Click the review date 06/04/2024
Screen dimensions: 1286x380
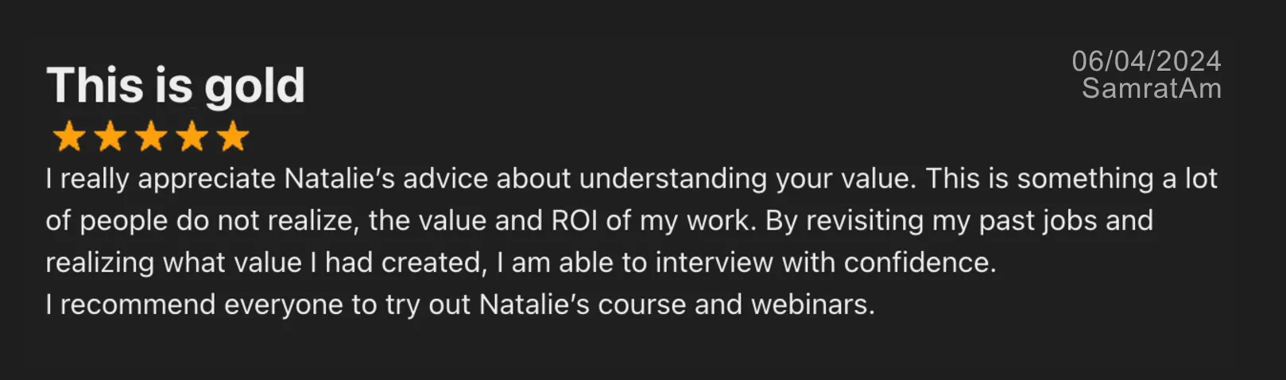(x=1146, y=60)
